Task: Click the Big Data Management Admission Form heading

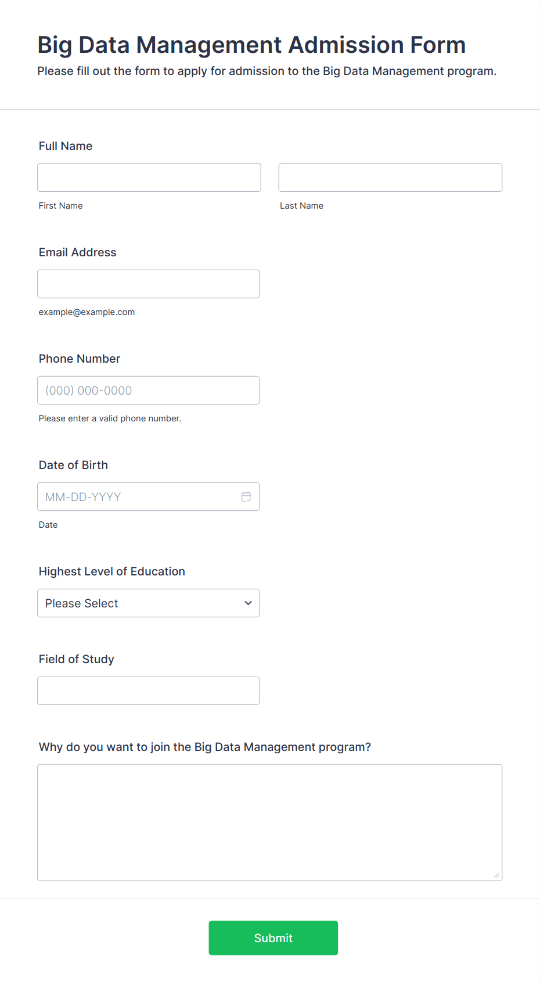Action: click(251, 45)
